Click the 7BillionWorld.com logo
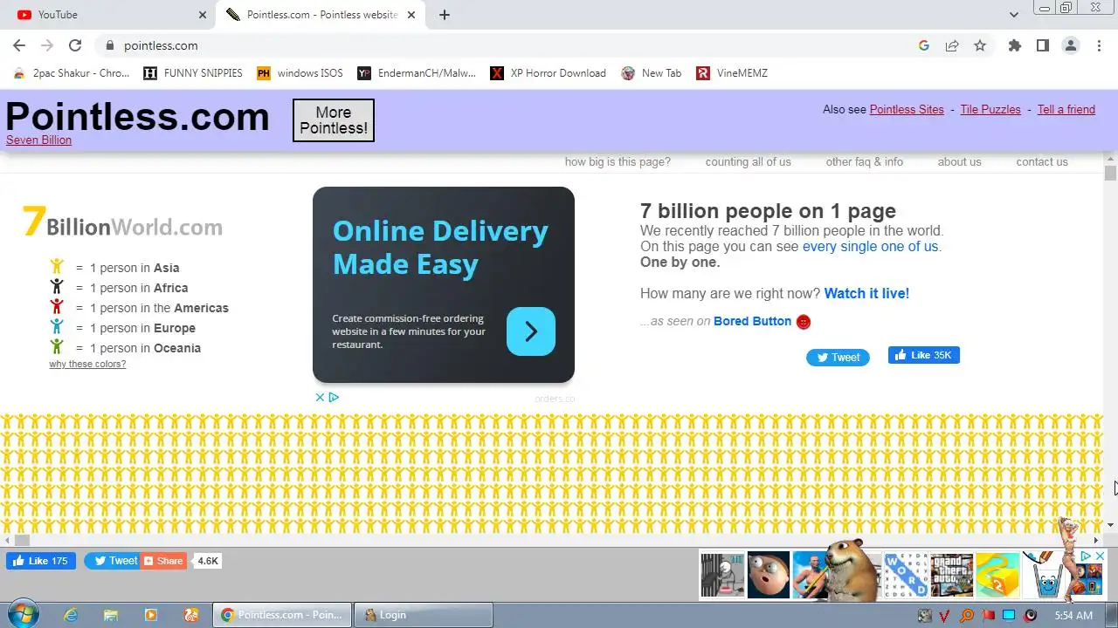 pos(122,222)
